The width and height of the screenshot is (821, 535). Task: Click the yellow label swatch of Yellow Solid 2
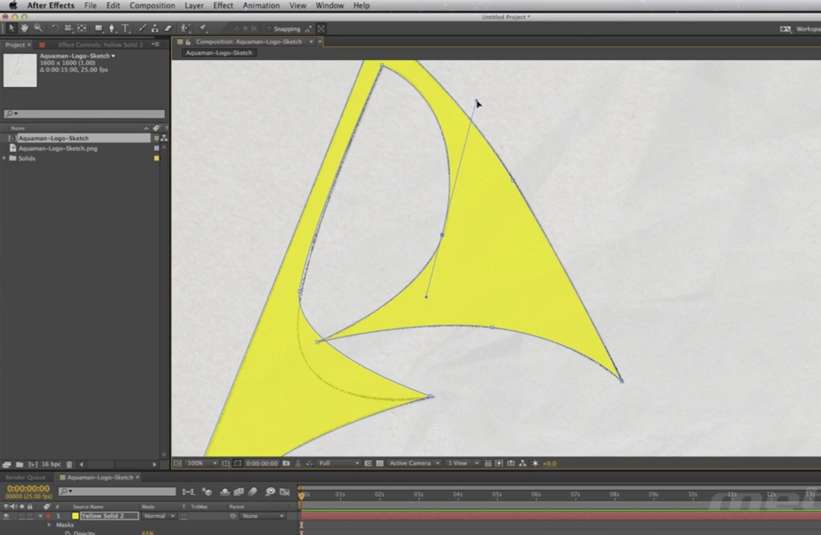[x=75, y=516]
